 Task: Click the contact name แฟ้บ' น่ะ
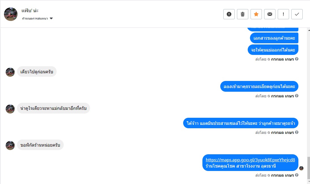click(x=30, y=11)
